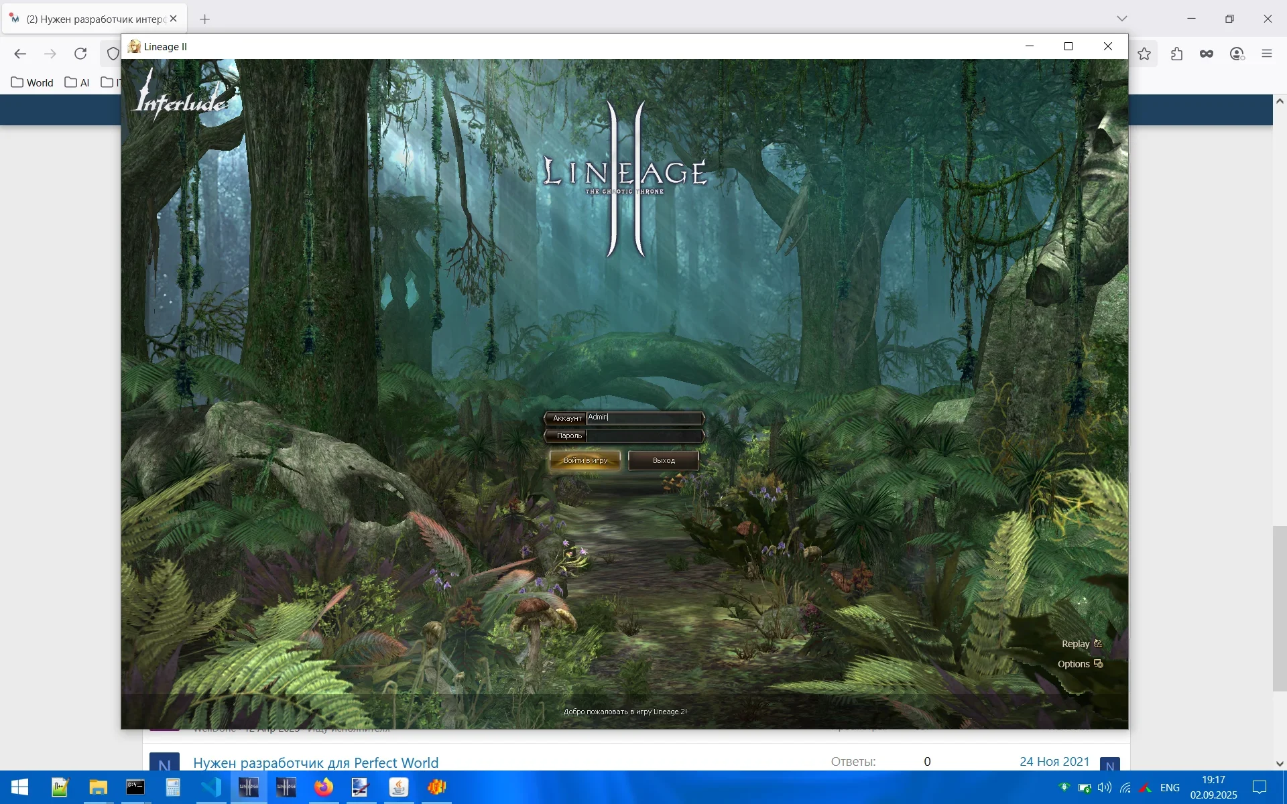
Task: Open Command Prompt from the taskbar
Action: coord(135,787)
